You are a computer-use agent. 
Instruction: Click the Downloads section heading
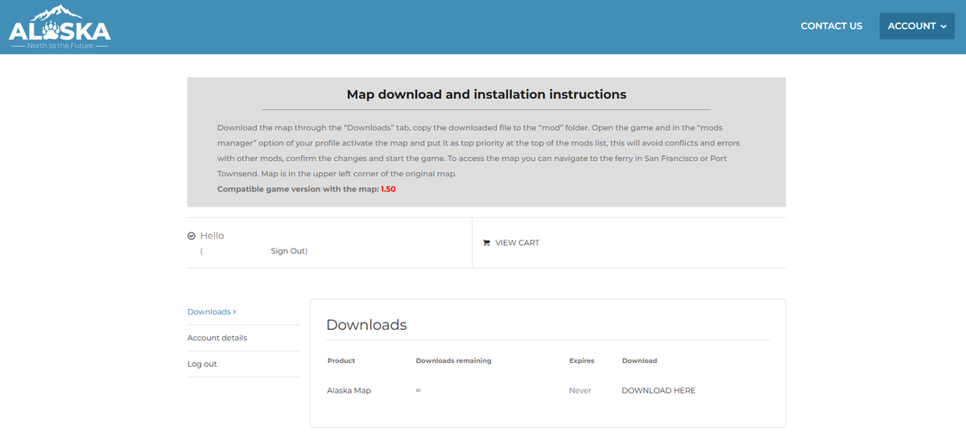(366, 325)
